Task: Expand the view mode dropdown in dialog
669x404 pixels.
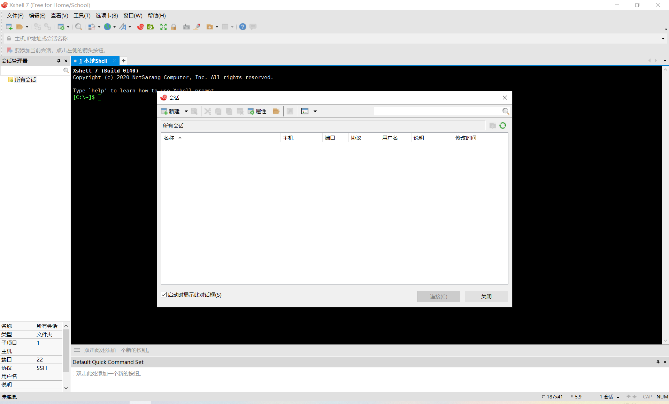Action: click(x=315, y=111)
